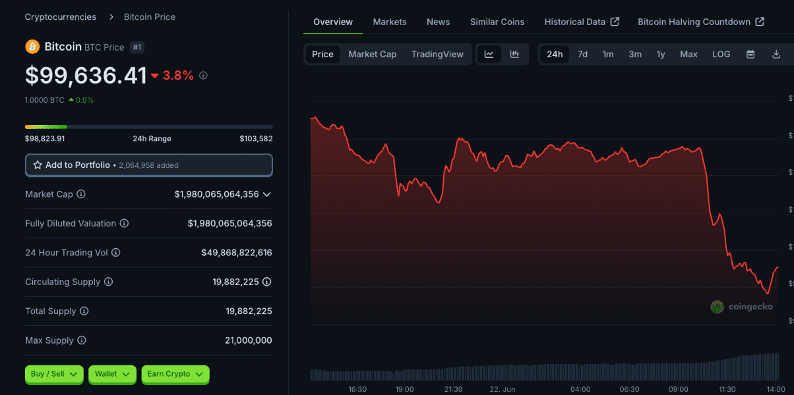Click the Market Cap info icon

(x=81, y=194)
